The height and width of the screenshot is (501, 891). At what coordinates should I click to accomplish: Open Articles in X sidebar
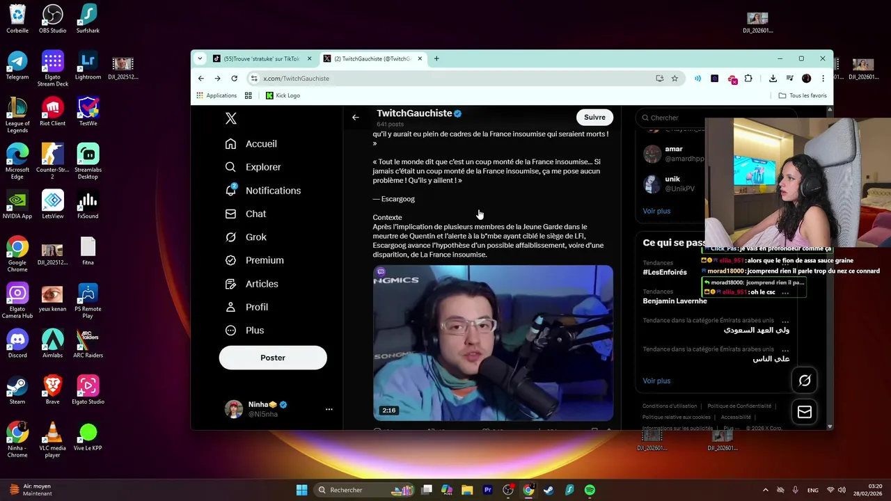[x=252, y=284]
